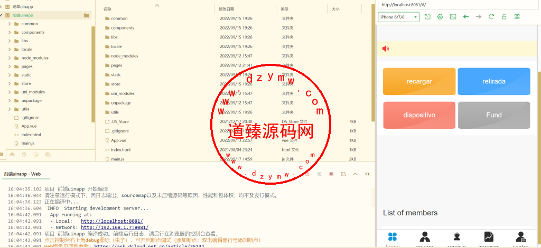Close the console panel with X icon
Screen dimensions: 541x248
pos(367,174)
